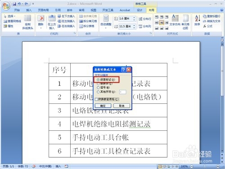Click the dialog's help question mark button

pyautogui.click(x=123, y=70)
